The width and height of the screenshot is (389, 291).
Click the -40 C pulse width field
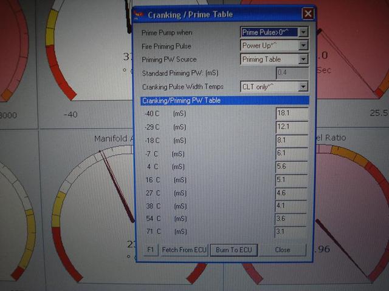coord(292,113)
